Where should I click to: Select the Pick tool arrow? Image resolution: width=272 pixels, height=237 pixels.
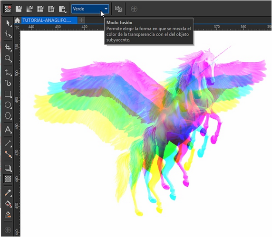pyautogui.click(x=8, y=23)
